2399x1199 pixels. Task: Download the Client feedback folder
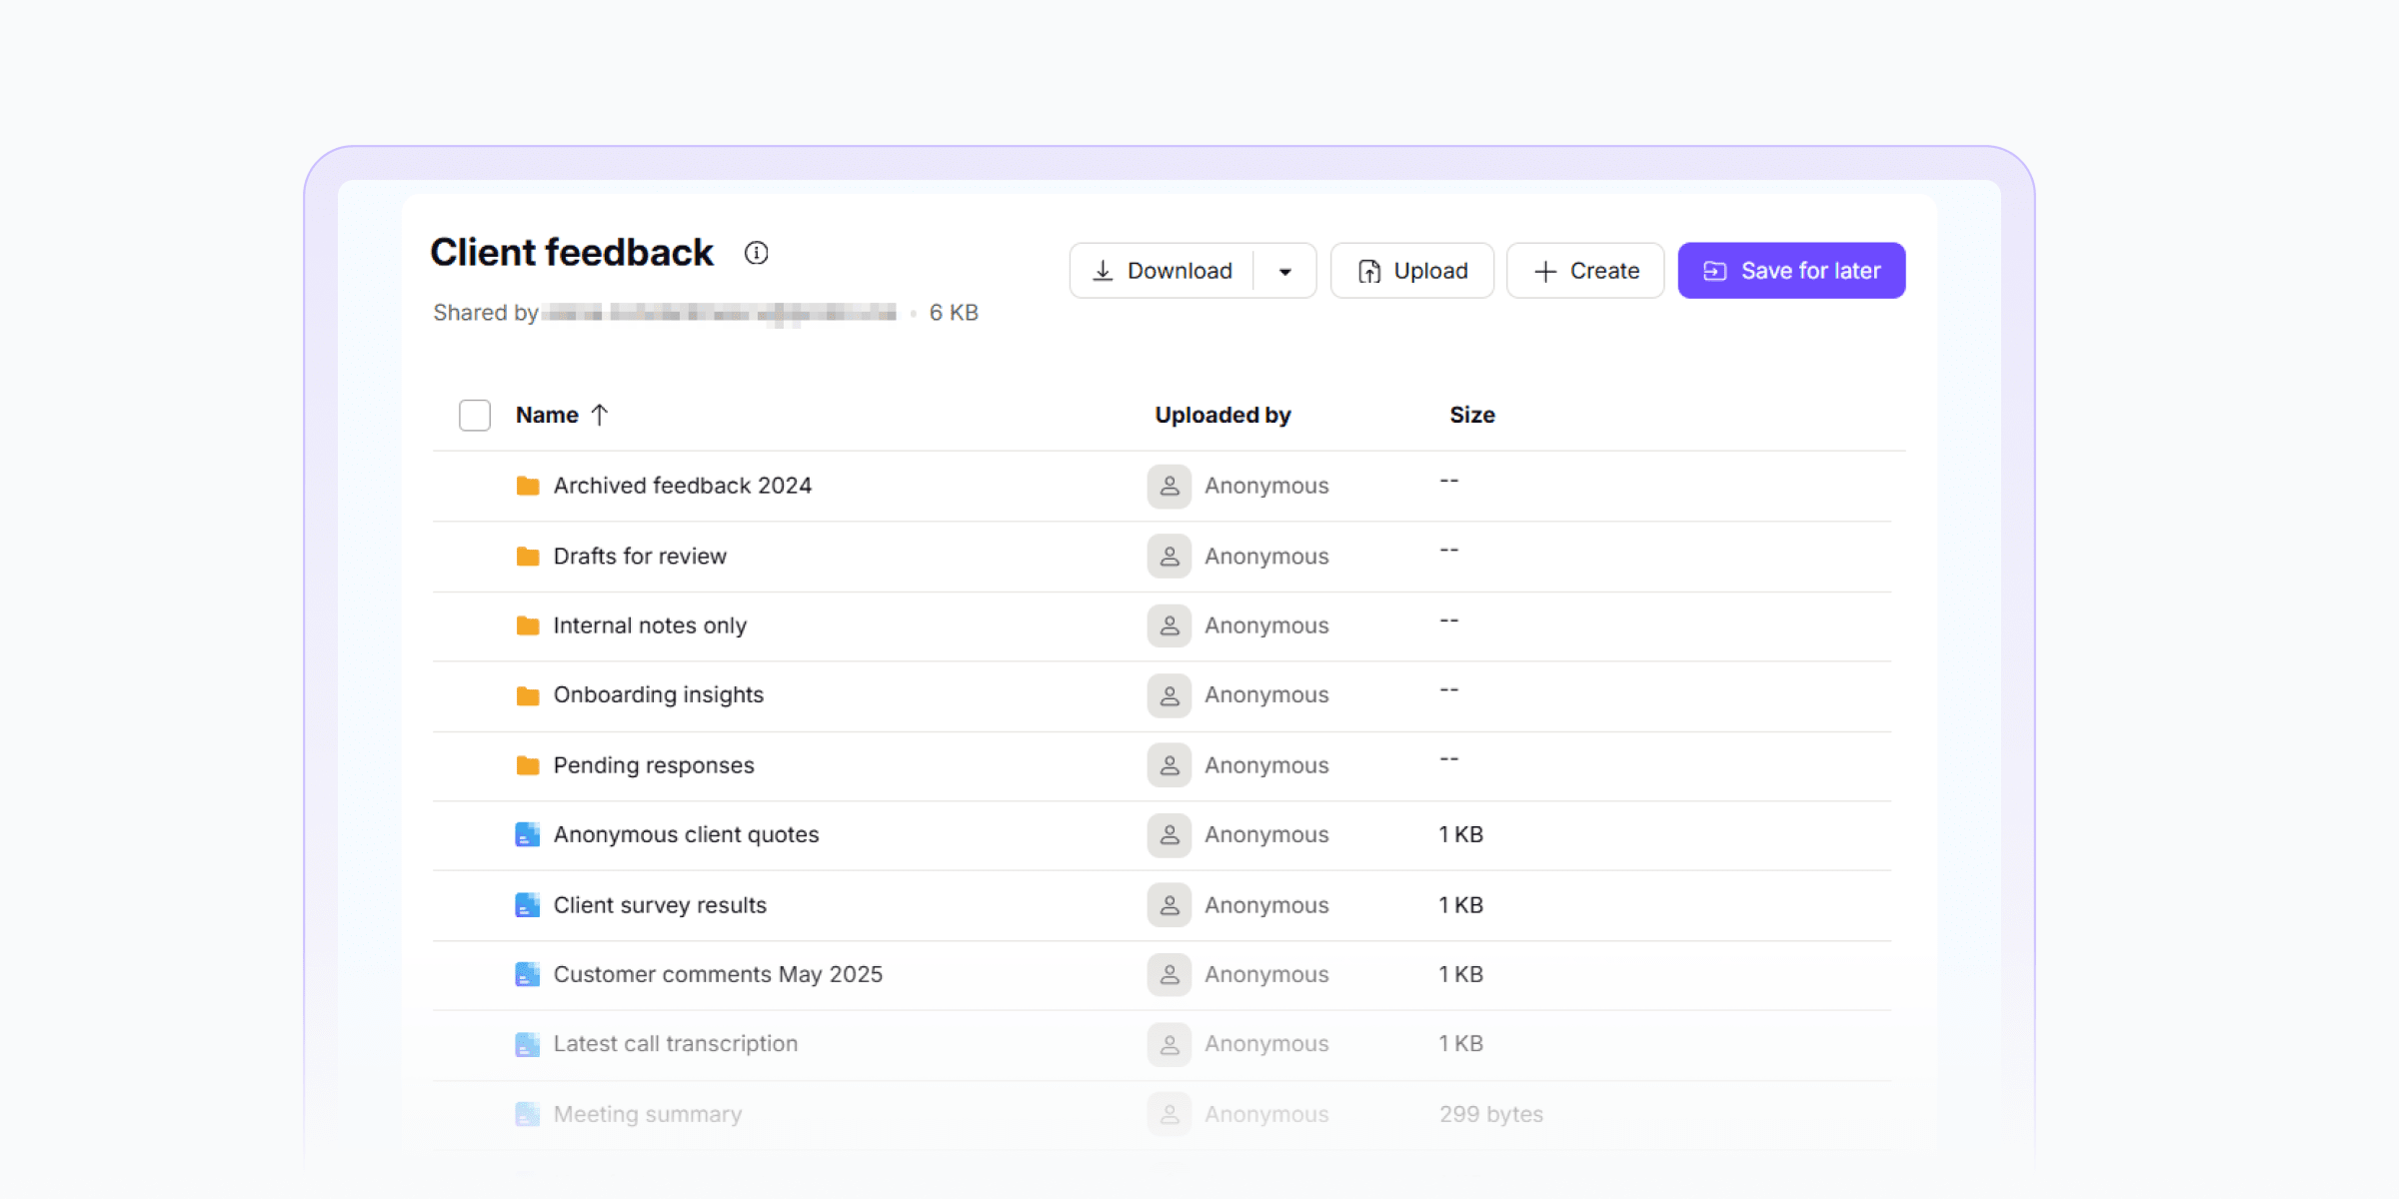click(x=1163, y=271)
